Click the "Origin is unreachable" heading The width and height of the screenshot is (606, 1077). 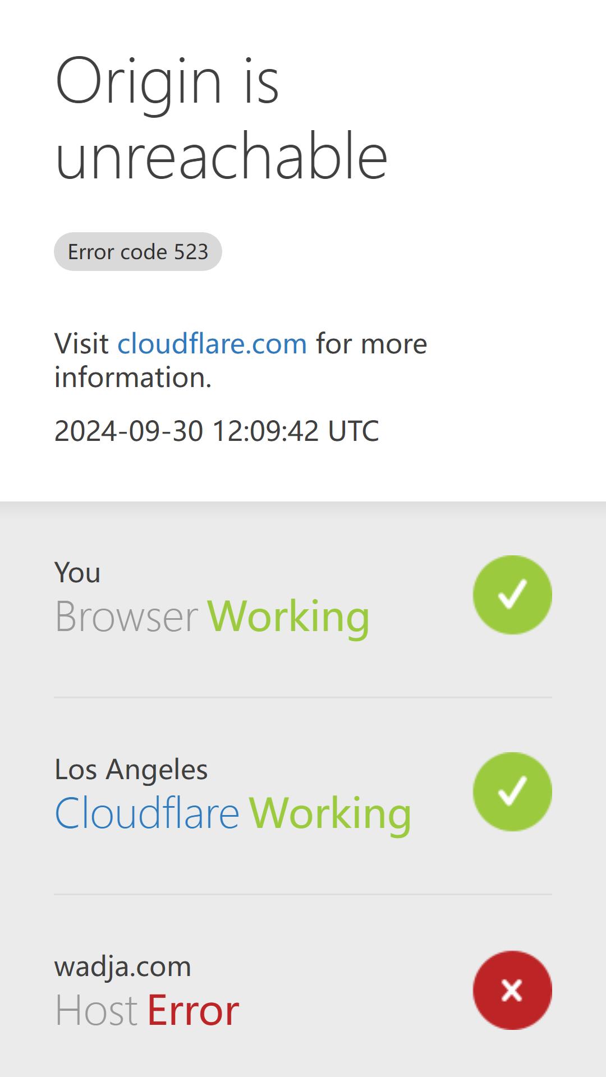pyautogui.click(x=222, y=118)
